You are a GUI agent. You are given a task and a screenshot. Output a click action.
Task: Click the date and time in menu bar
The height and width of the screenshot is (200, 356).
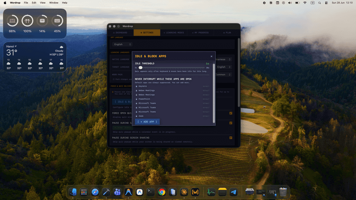pos(342,3)
